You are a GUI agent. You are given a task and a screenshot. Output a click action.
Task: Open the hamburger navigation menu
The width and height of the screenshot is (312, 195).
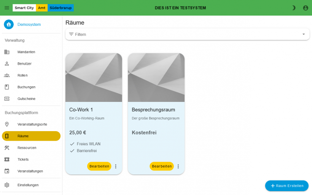pos(7,8)
